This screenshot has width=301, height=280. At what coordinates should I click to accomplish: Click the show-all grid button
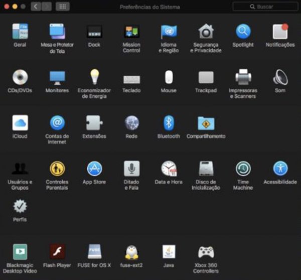63,7
